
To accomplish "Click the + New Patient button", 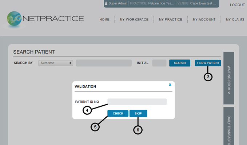I will (x=208, y=63).
